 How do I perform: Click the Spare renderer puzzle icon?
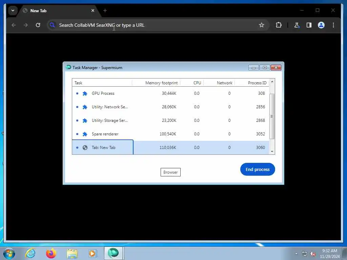[x=85, y=134]
